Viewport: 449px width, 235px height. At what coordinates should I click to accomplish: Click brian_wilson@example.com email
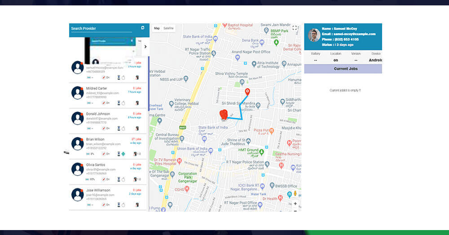(103, 144)
